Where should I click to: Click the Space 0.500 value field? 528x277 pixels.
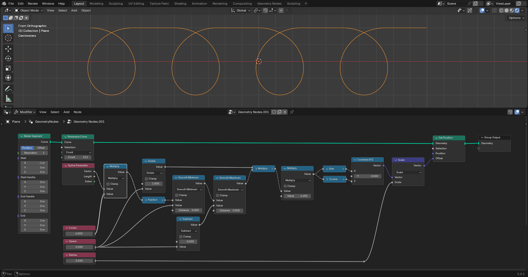[79, 247]
